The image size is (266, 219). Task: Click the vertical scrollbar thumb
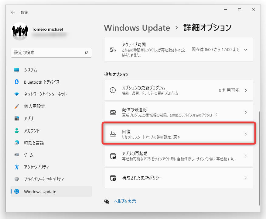[x=259, y=158]
